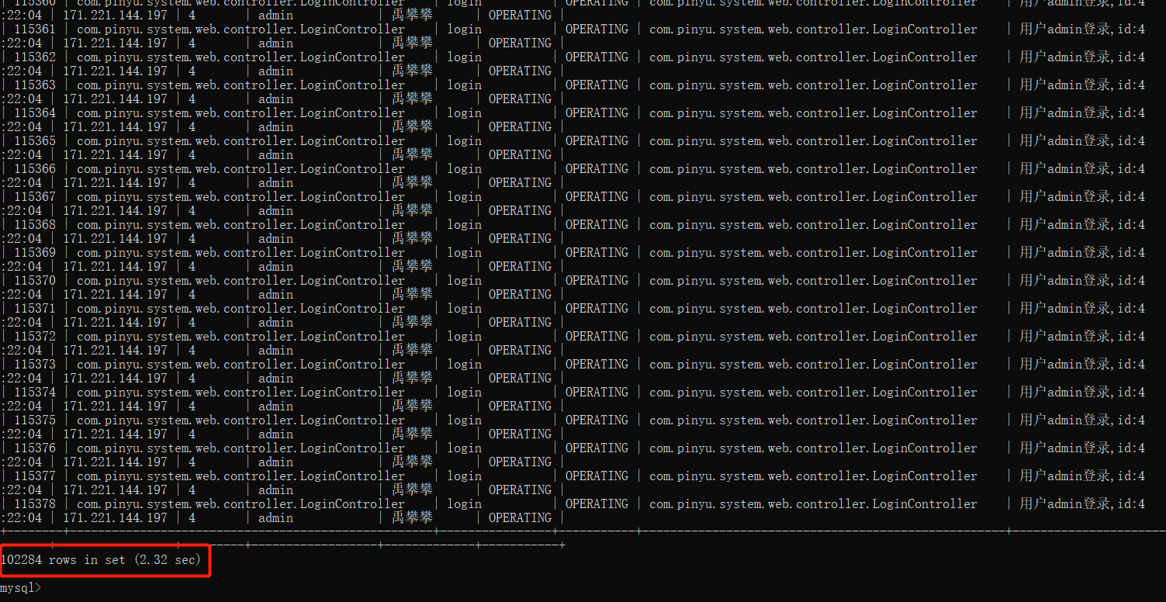The height and width of the screenshot is (602, 1166).
Task: Click row ID 115361 in the results
Action: click(x=36, y=29)
